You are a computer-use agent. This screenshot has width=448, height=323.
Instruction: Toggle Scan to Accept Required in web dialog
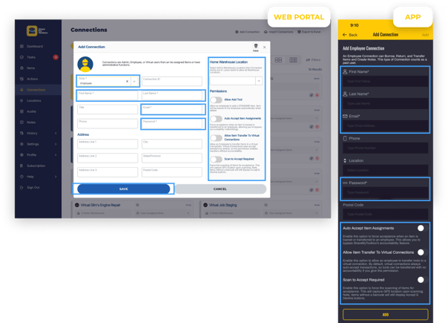pyautogui.click(x=218, y=160)
